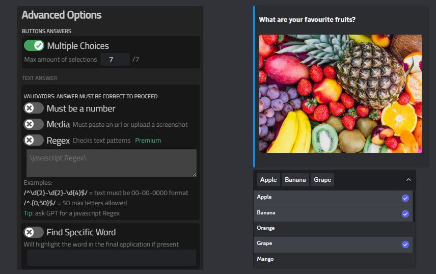The height and width of the screenshot is (274, 436).
Task: Enable the Regex validator toggle
Action: pyautogui.click(x=34, y=140)
